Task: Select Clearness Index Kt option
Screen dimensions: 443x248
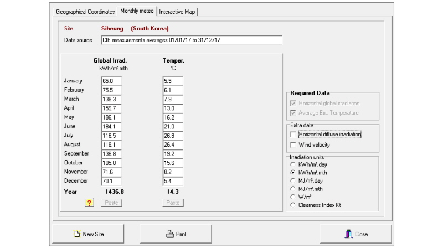Action: (x=293, y=205)
